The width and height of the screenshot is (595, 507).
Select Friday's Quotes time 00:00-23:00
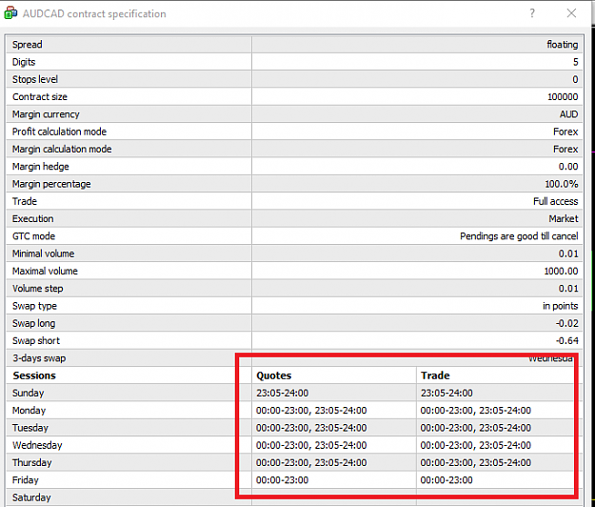[x=282, y=480]
